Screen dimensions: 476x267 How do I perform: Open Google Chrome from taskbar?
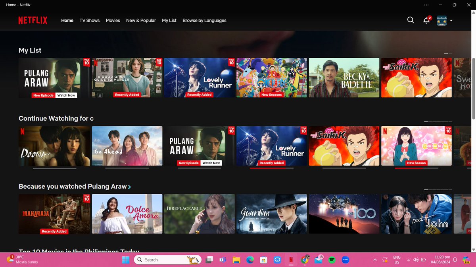coord(305,260)
